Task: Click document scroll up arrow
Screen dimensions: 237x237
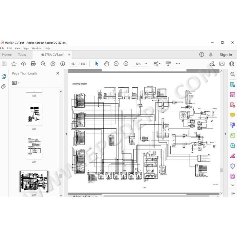Action: click(x=221, y=71)
